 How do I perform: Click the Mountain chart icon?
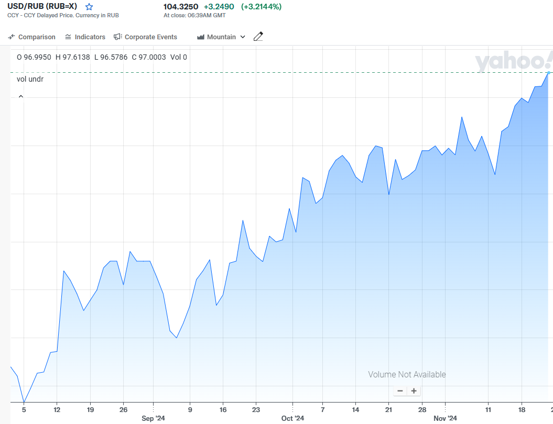[201, 37]
